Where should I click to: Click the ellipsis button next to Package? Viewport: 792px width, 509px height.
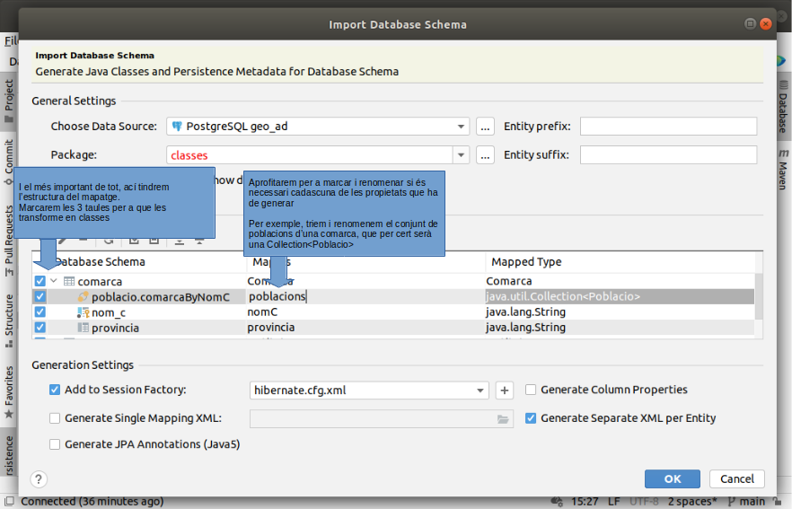coord(485,155)
